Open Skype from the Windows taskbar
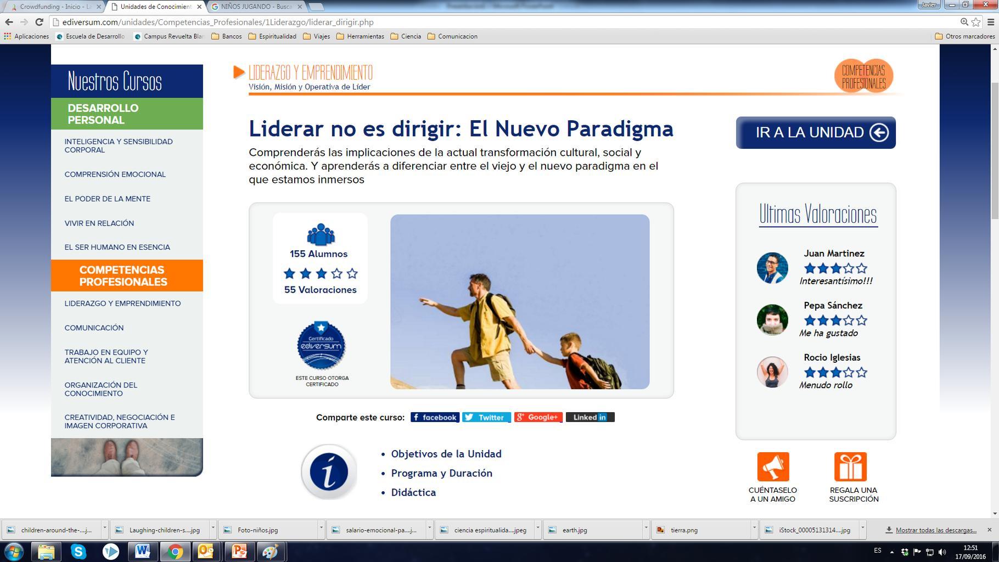The width and height of the screenshot is (999, 562). click(78, 551)
